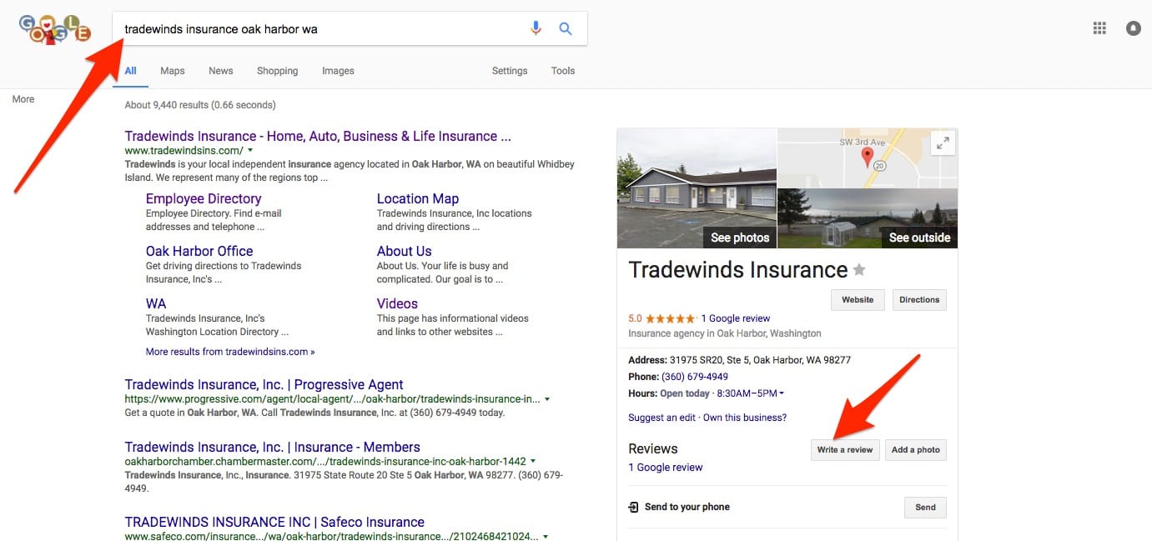Switch to the News tab
The image size is (1152, 541).
[x=221, y=71]
